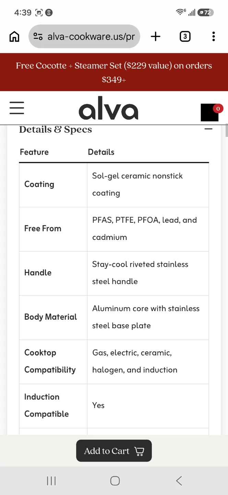The image size is (228, 495).
Task: Open the hamburger navigation menu
Action: [17, 108]
